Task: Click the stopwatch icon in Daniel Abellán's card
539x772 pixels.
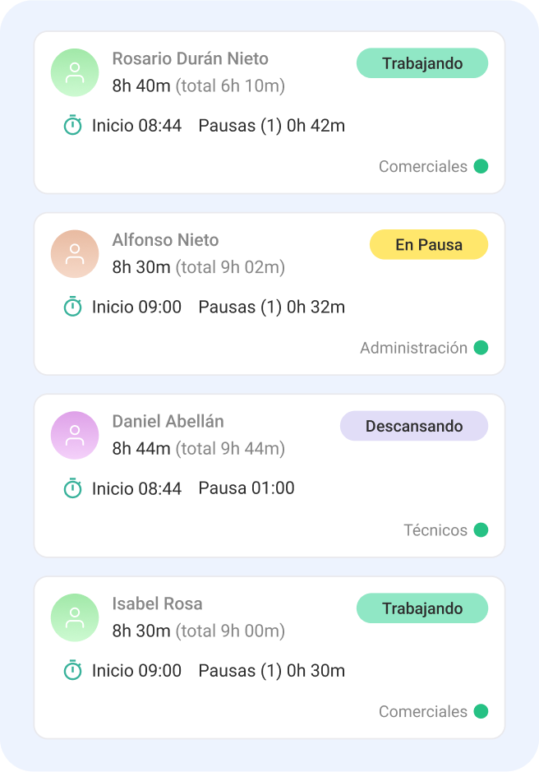Action: (x=73, y=488)
